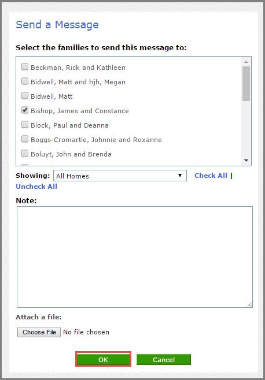Click the Uncheck All link
Viewport: 265px width, 380px height.
tap(36, 187)
